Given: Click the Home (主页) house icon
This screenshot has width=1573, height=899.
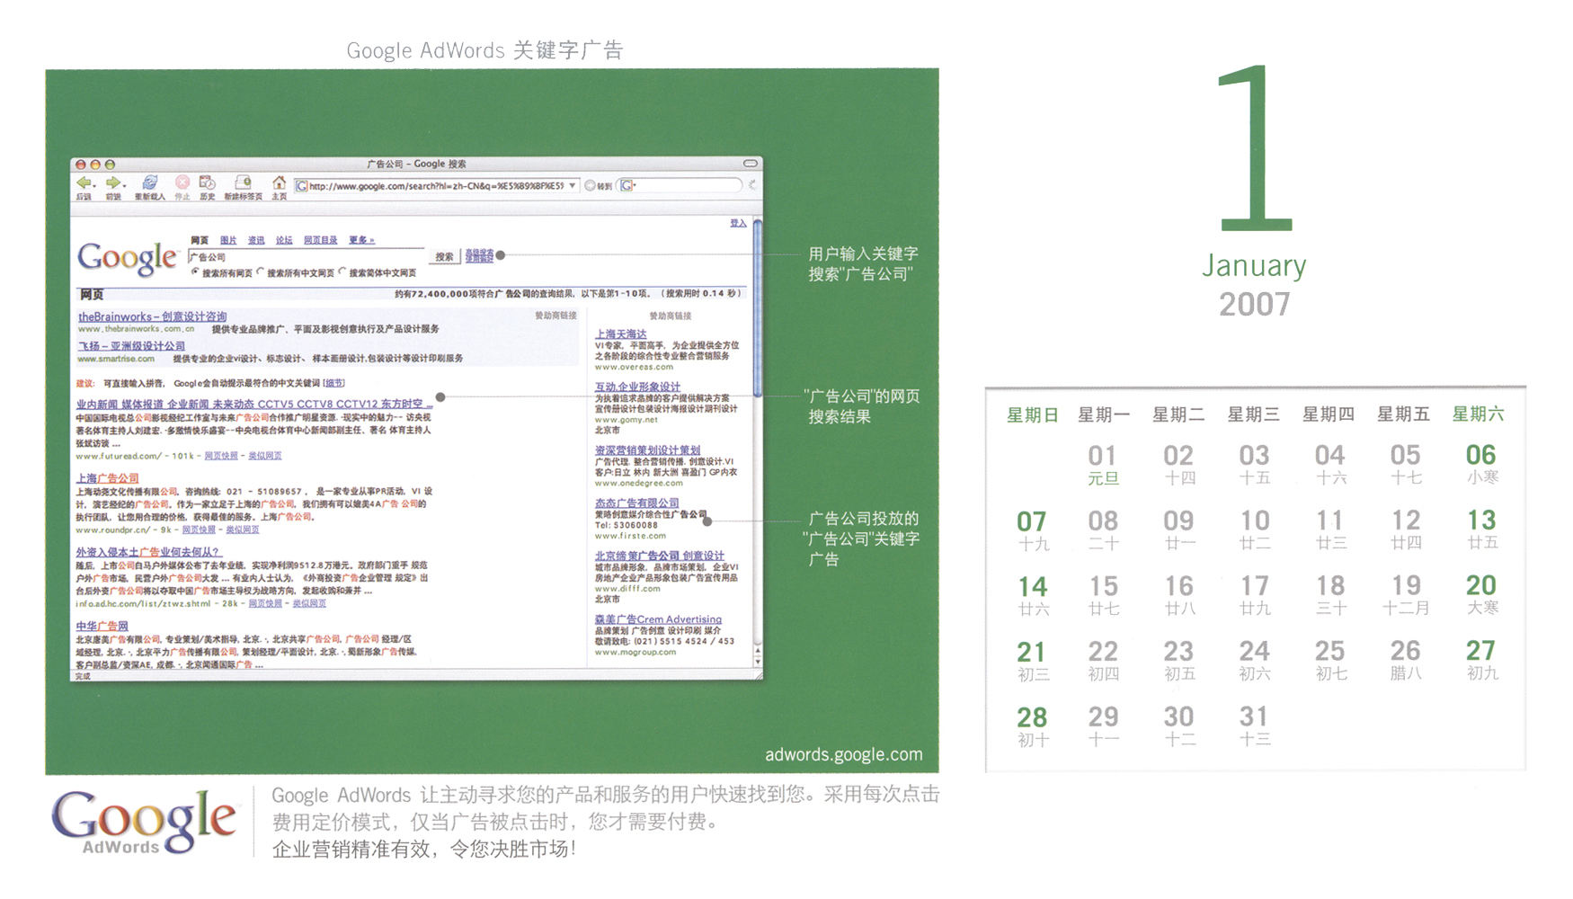Looking at the screenshot, I should tap(280, 183).
